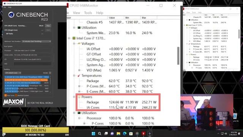Click the 78.0 °C E-Cores max value
243x137 pixels.
point(147,91)
